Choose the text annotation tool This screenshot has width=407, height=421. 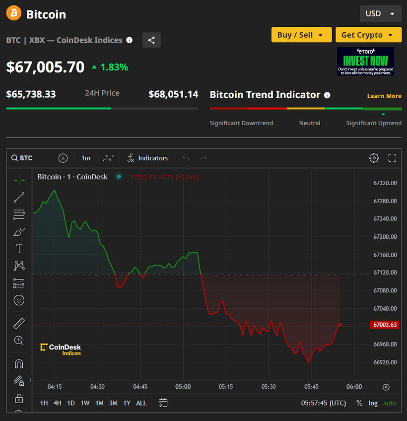(x=19, y=249)
